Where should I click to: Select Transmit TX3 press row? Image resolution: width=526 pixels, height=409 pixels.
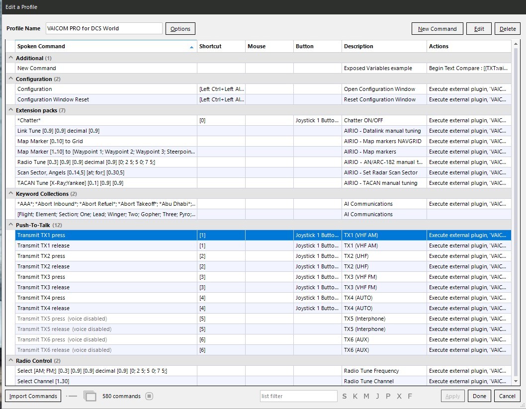point(263,277)
